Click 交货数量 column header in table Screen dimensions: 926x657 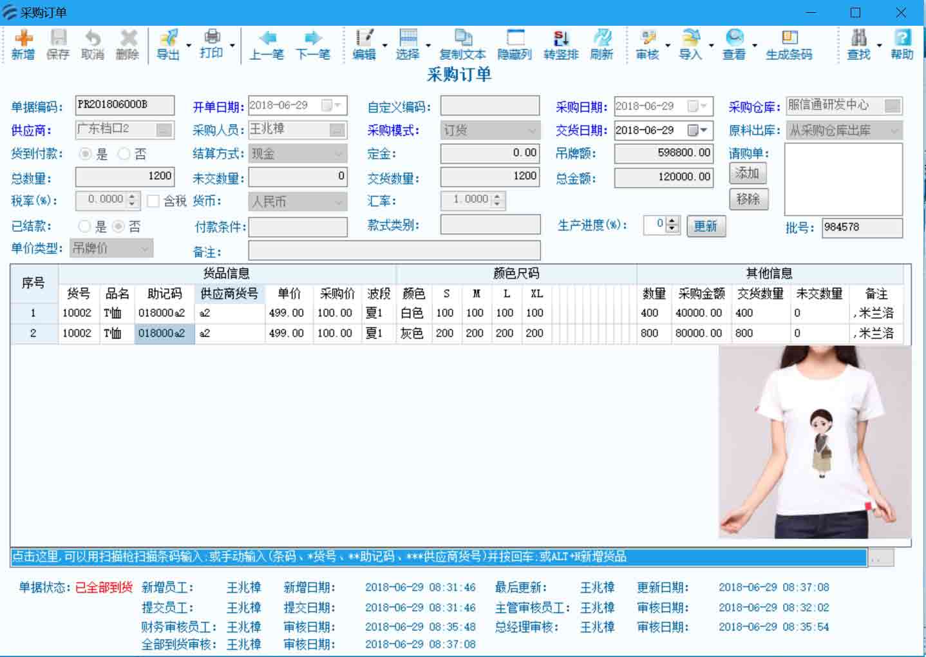coord(761,294)
